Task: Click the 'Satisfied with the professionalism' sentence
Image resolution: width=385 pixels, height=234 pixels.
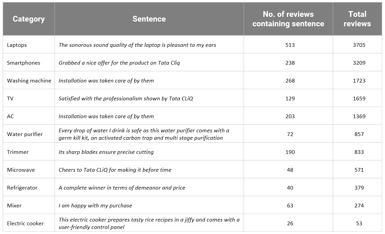Action: [x=126, y=98]
